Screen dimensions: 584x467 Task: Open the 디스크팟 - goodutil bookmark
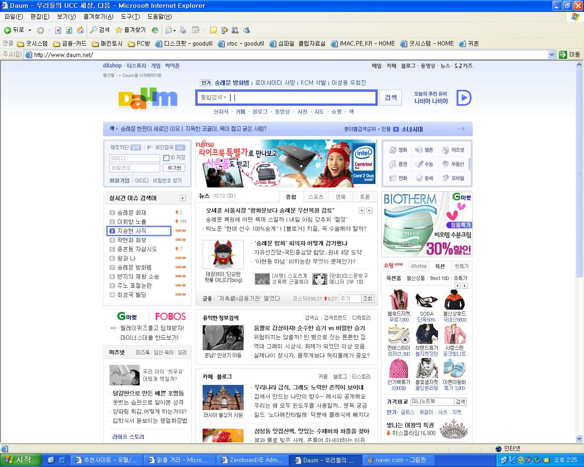(x=184, y=44)
